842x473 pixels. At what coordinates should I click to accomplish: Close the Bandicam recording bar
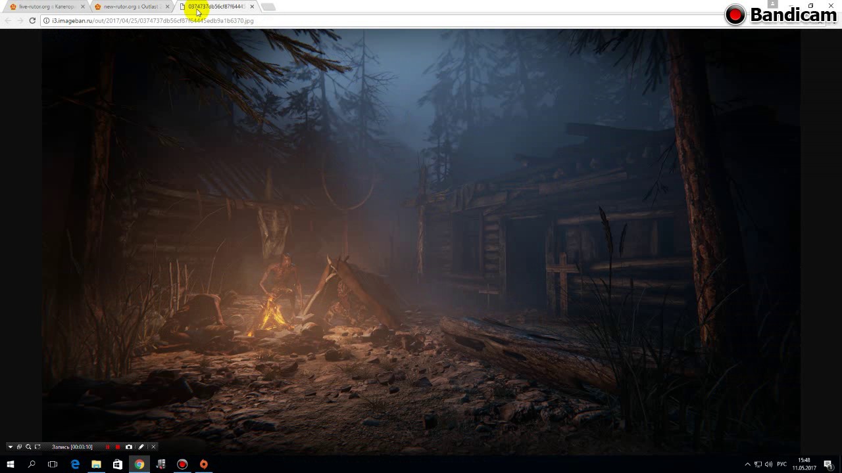click(153, 447)
